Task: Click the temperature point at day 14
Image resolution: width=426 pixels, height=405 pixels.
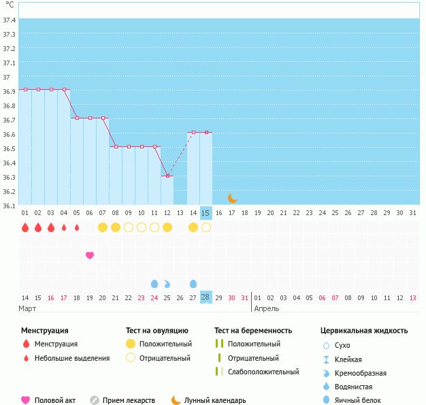Action: [193, 133]
